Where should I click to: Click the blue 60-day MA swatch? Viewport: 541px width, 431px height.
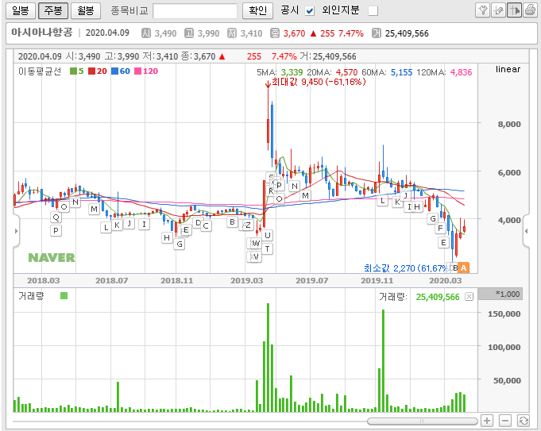[x=115, y=71]
